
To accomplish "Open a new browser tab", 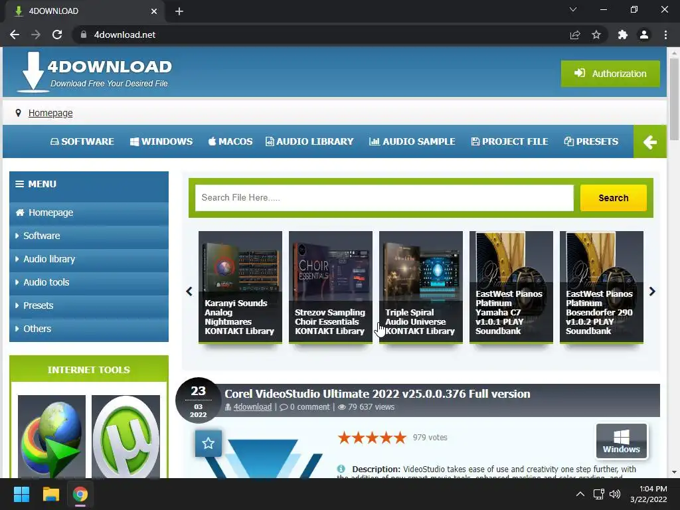I will click(x=179, y=11).
